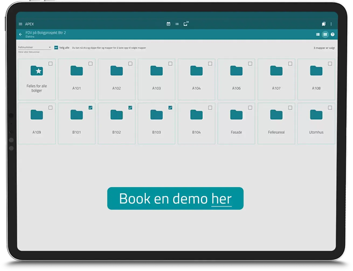The image size is (353, 271).
Task: Uncheck the B102 folder checkbox
Action: 130,108
